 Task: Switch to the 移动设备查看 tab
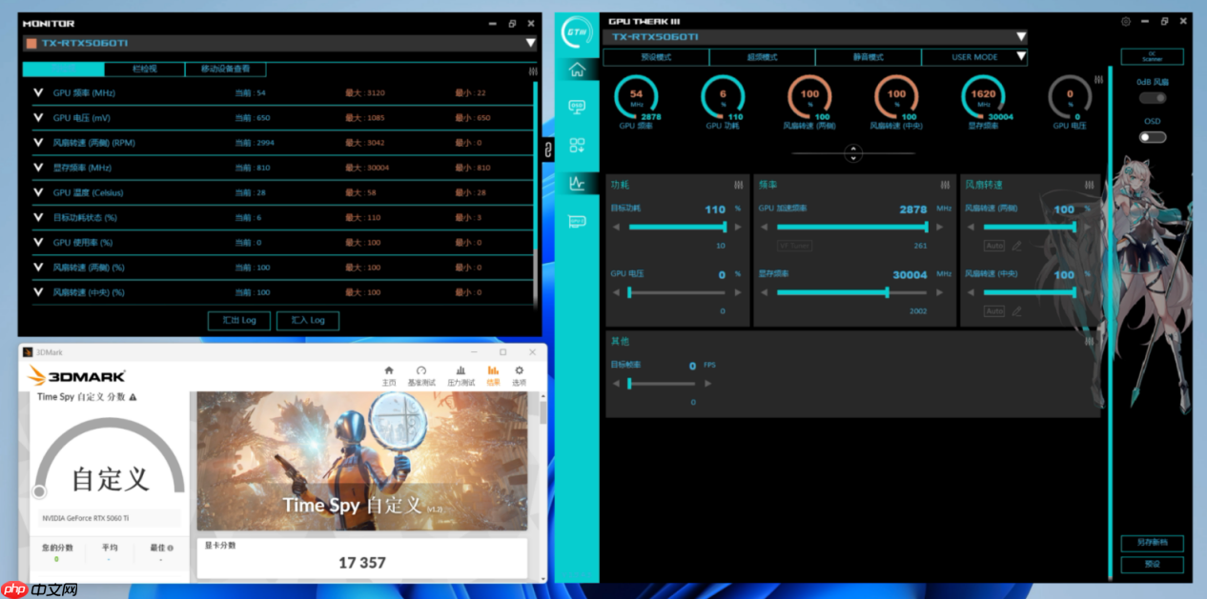click(x=225, y=70)
